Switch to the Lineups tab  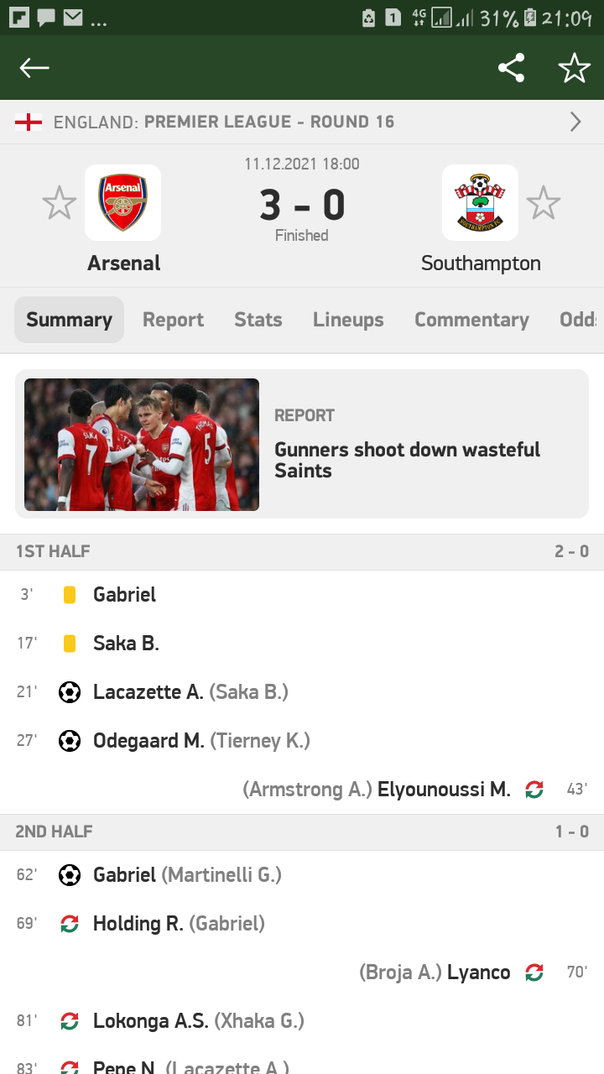pyautogui.click(x=348, y=320)
